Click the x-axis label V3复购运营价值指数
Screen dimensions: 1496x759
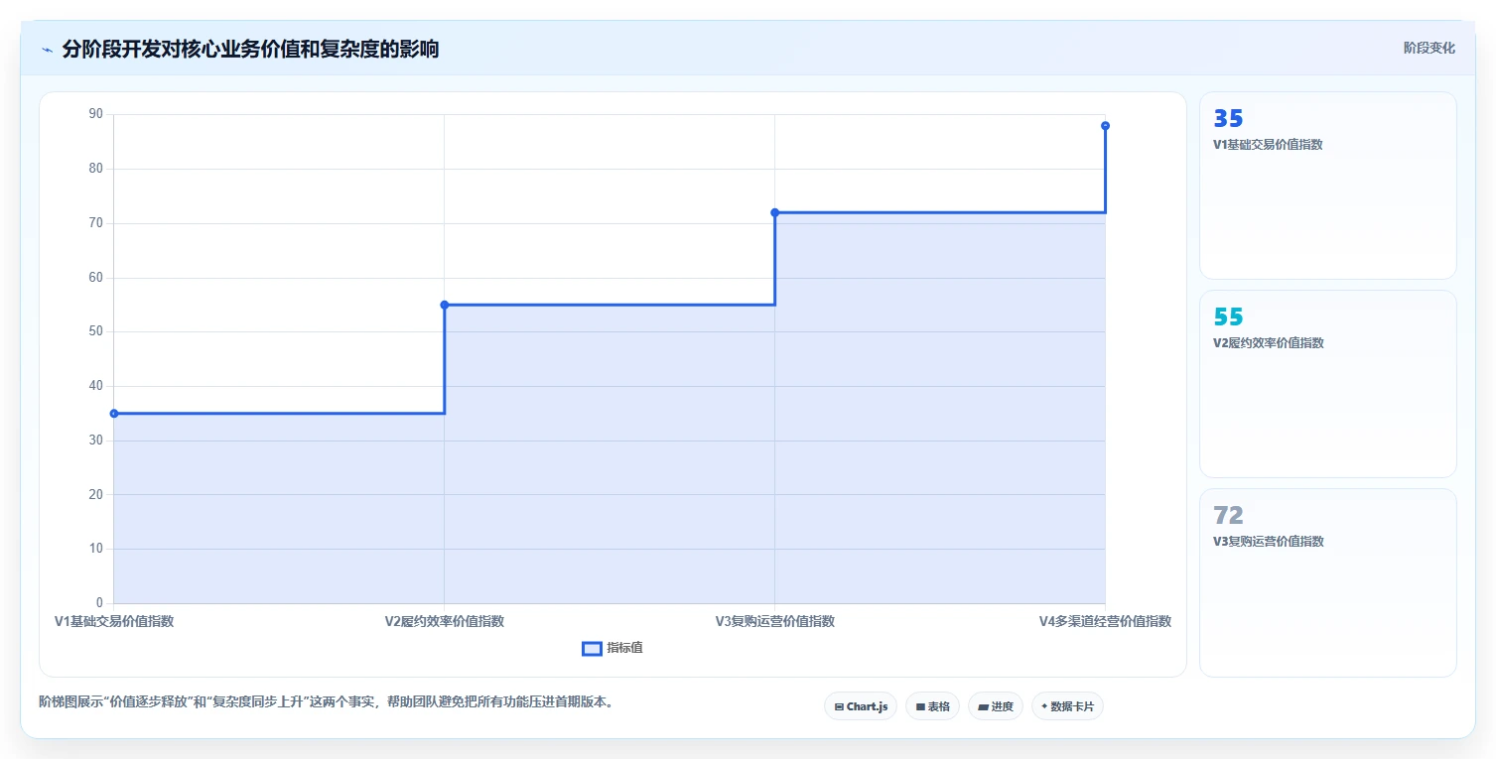(x=775, y=621)
